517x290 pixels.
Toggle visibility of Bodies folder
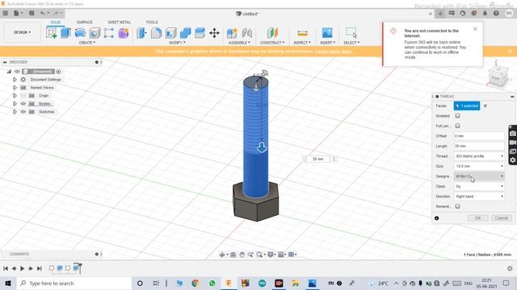[23, 104]
